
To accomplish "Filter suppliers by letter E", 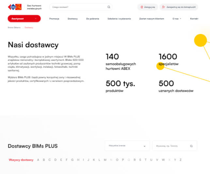I will [x=61, y=160].
